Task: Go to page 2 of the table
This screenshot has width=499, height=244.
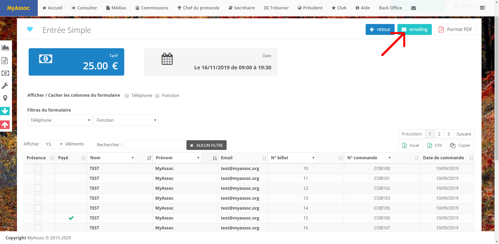Action: 439,134
